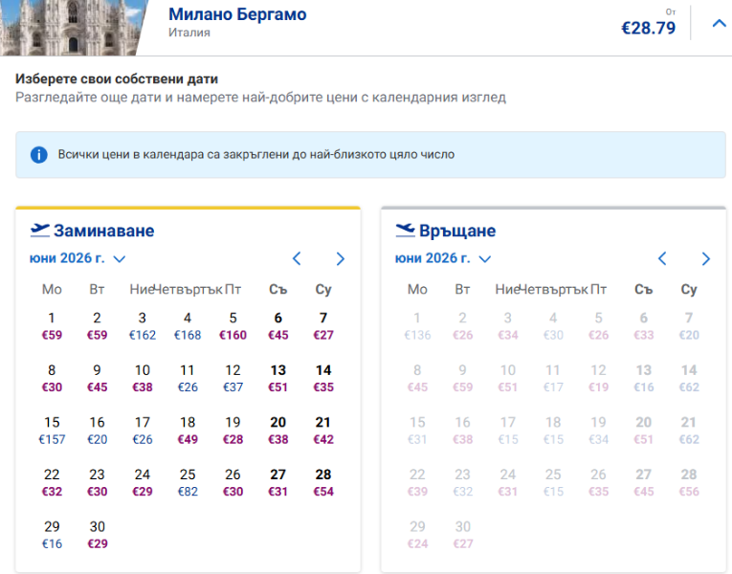Select departure June 17 for €26
Viewport: 732px width, 574px height.
(143, 430)
